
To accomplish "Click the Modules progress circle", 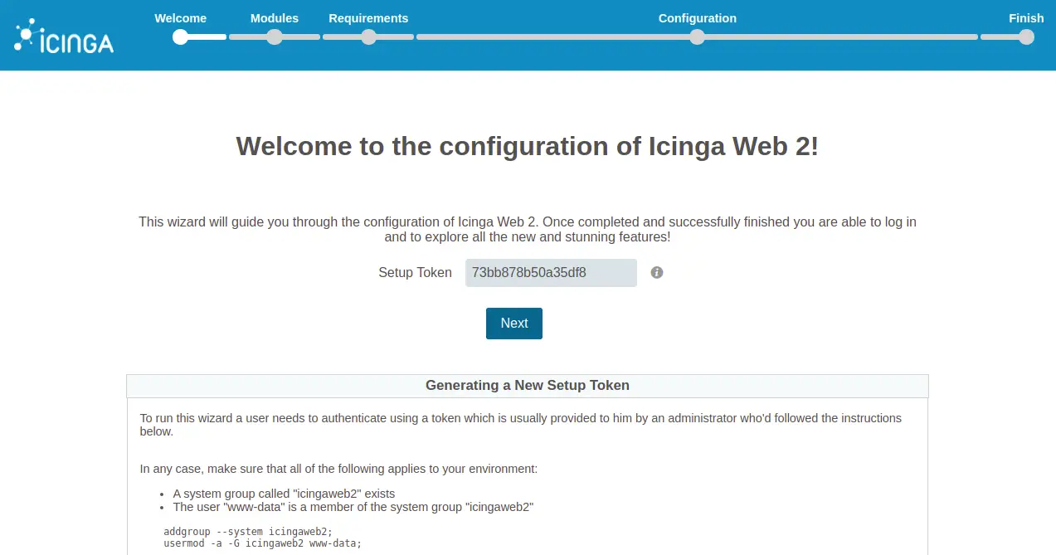I will click(275, 37).
